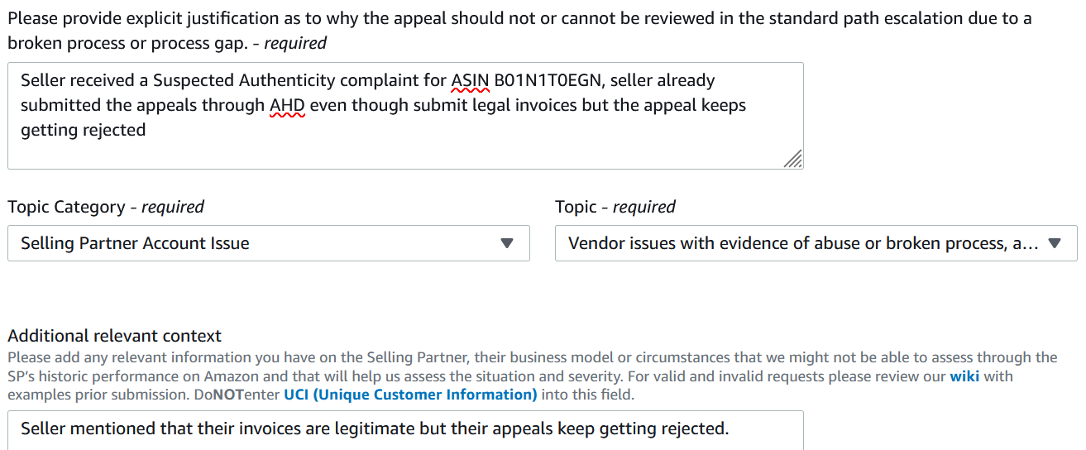This screenshot has height=450, width=1086.
Task: Open the Topic Category combo box
Action: point(268,243)
